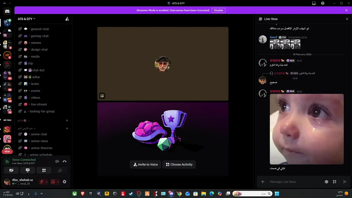Screen dimensions: 352x198
Task: Close the Live-Now chat panel
Action: 347,19
